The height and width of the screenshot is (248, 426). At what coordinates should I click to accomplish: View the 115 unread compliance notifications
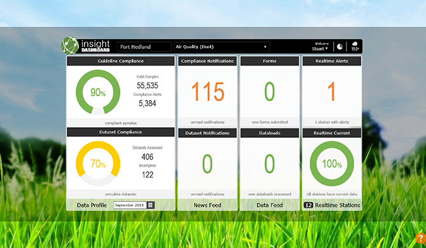click(208, 92)
